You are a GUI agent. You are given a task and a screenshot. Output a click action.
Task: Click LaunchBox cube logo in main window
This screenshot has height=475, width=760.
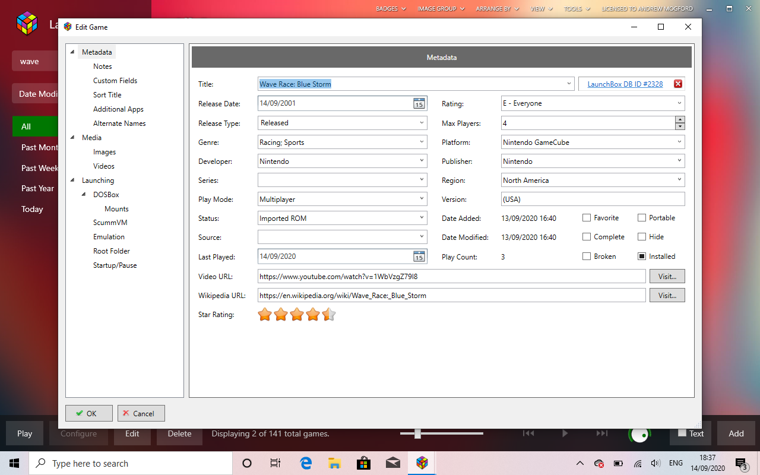(x=27, y=24)
